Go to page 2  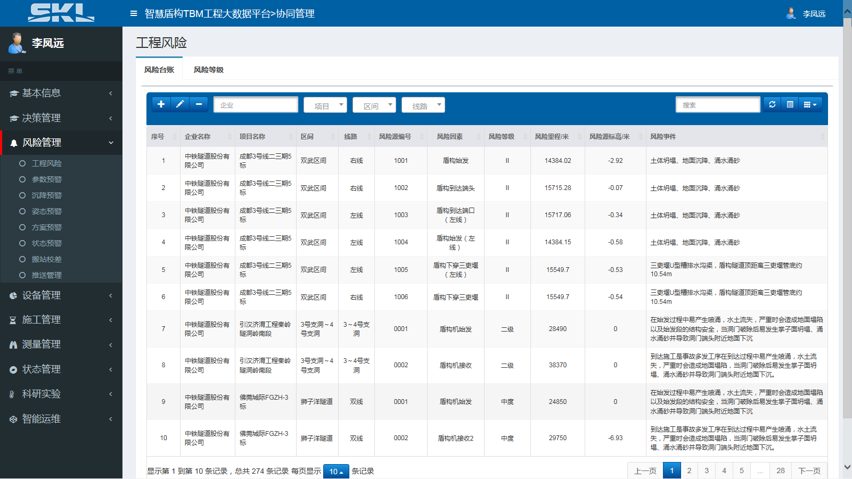[x=689, y=470]
